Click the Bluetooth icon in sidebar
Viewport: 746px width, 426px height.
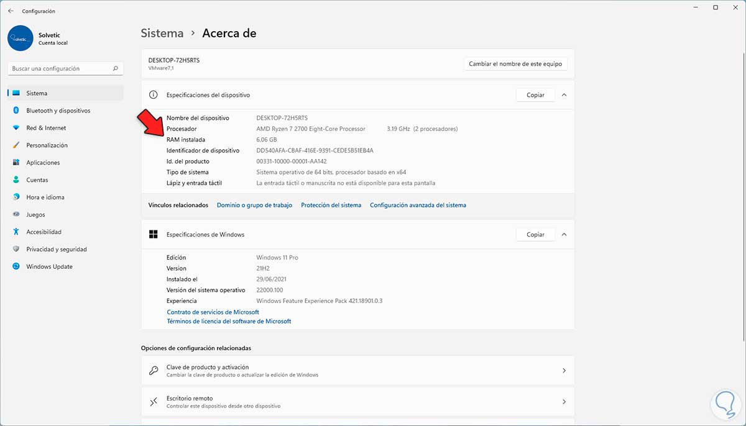16,111
